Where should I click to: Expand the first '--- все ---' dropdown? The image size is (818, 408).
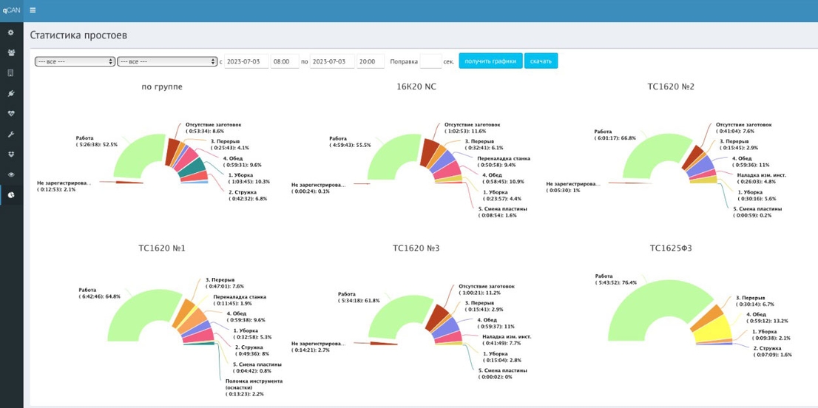[75, 61]
